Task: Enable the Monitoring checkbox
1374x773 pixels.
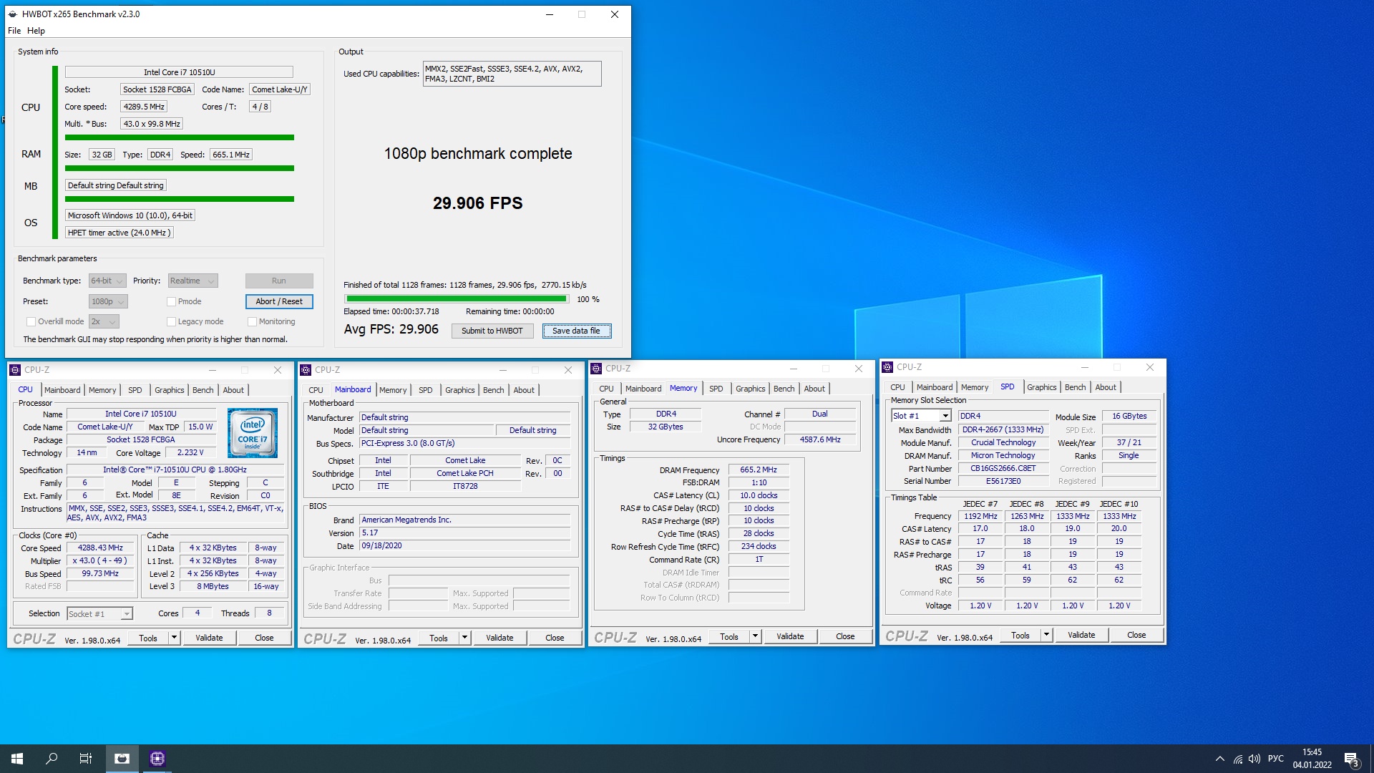Action: pyautogui.click(x=252, y=322)
